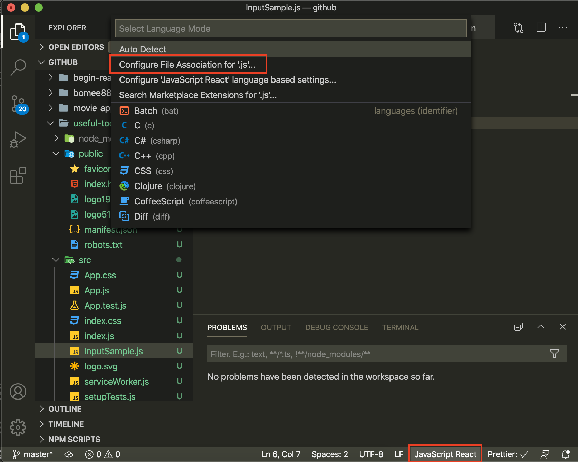This screenshot has height=462, width=578.
Task: Maximize the panel with the chevron up
Action: point(541,327)
